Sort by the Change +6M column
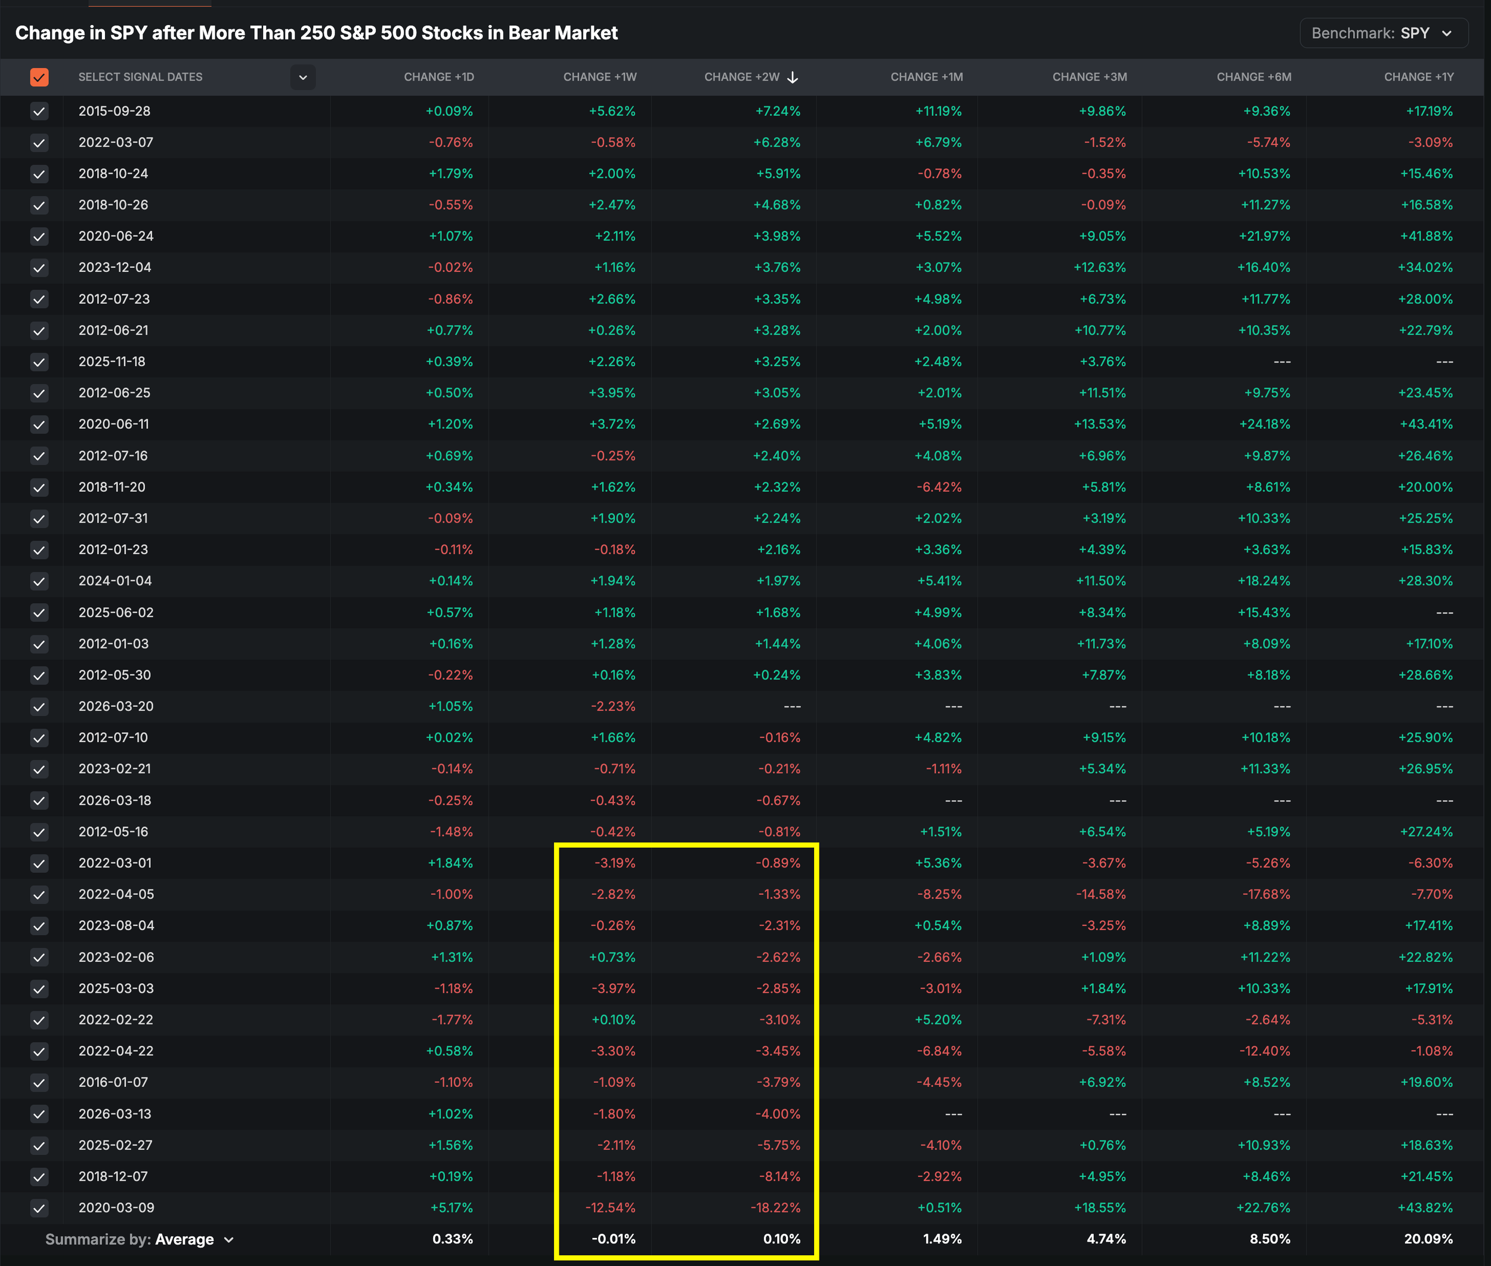Viewport: 1491px width, 1266px height. pos(1254,77)
